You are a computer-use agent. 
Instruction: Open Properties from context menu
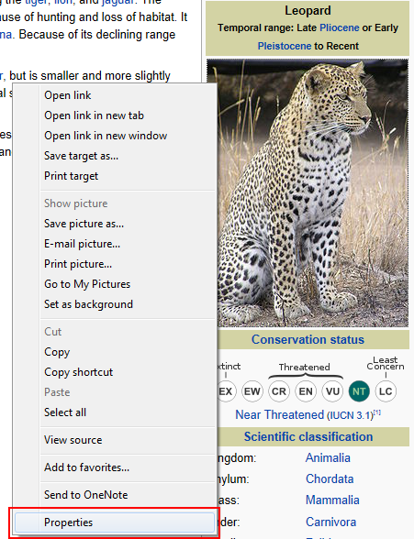point(115,522)
